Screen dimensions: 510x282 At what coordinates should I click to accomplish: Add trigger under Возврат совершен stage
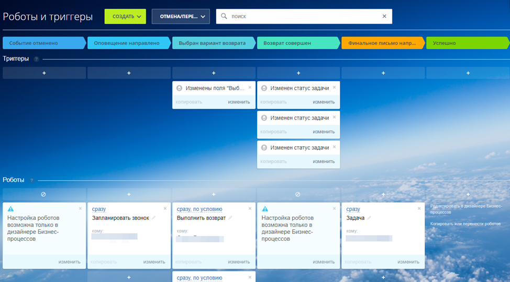coord(298,73)
